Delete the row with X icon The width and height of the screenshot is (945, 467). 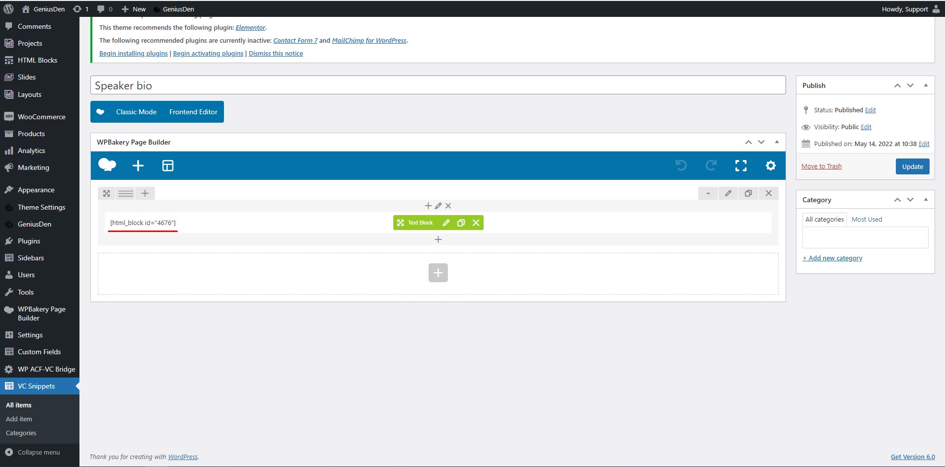pyautogui.click(x=769, y=193)
